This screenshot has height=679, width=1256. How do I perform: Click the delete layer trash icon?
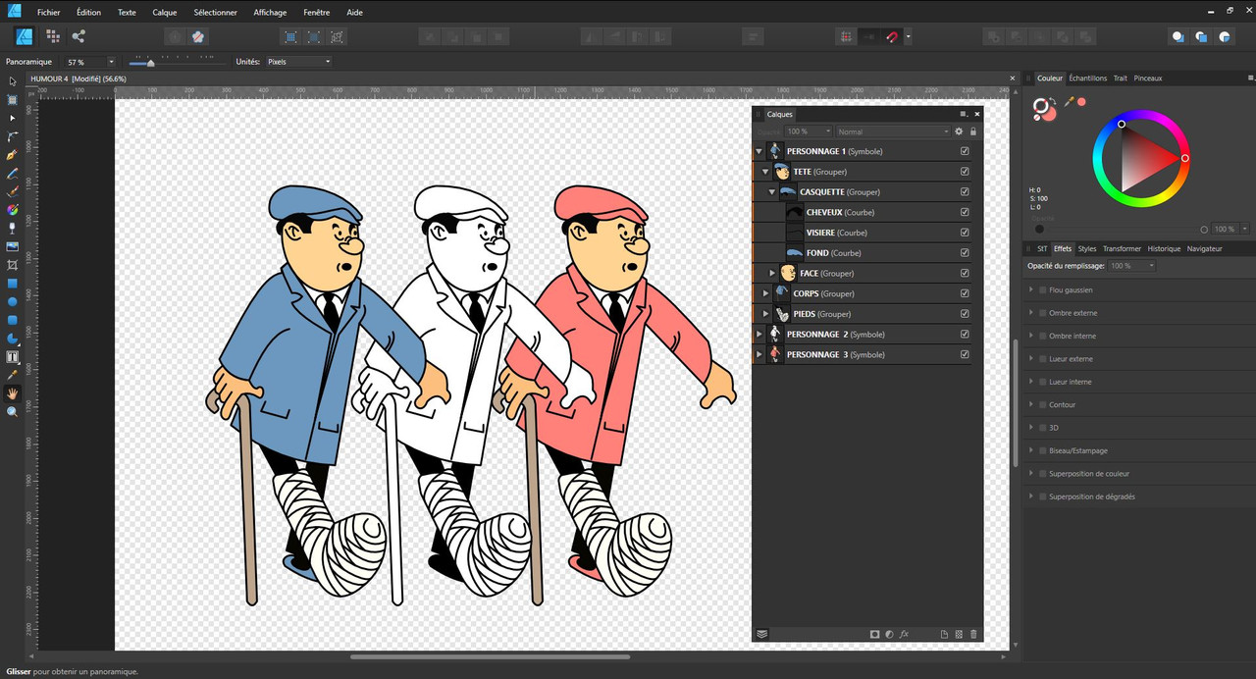coord(973,634)
